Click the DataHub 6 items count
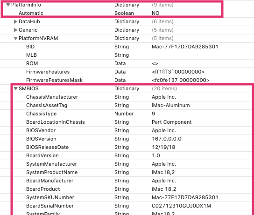254x215 pixels. pos(162,21)
